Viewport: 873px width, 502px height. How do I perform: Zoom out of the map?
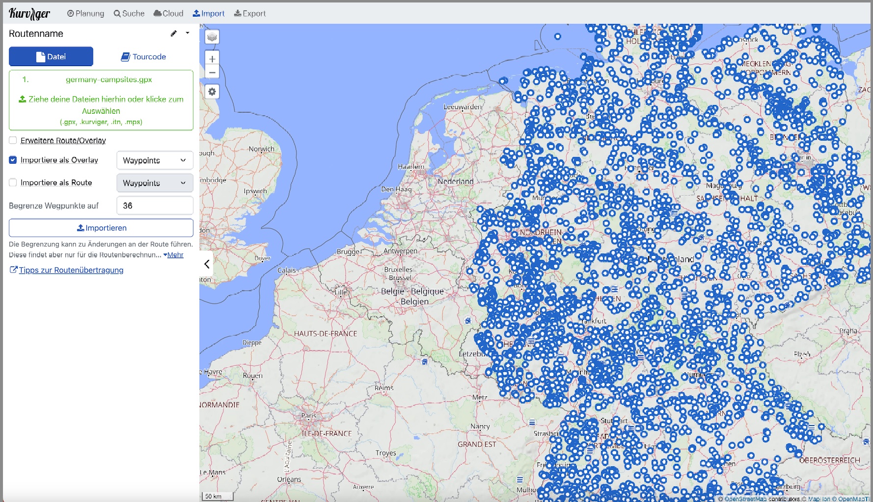[x=212, y=73]
